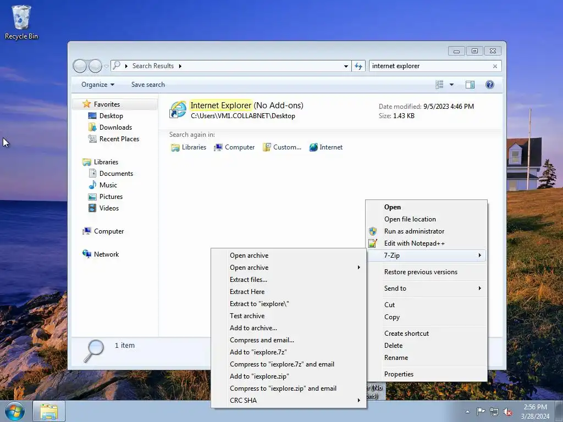Choose Add to "iexplore.7z"

pos(289,352)
